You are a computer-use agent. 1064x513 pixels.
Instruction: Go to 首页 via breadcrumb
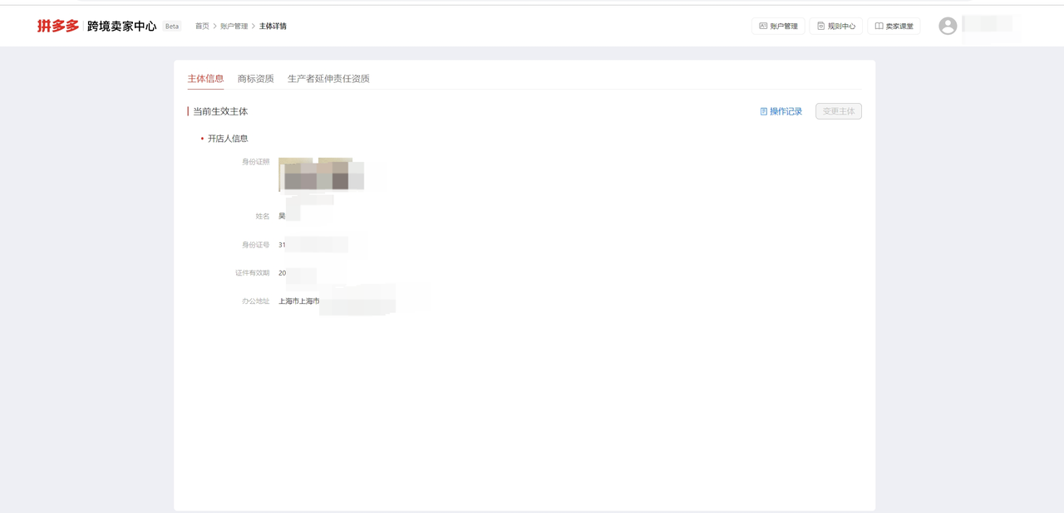[x=202, y=27]
